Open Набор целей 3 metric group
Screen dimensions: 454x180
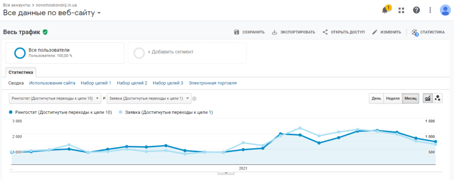pyautogui.click(x=168, y=83)
